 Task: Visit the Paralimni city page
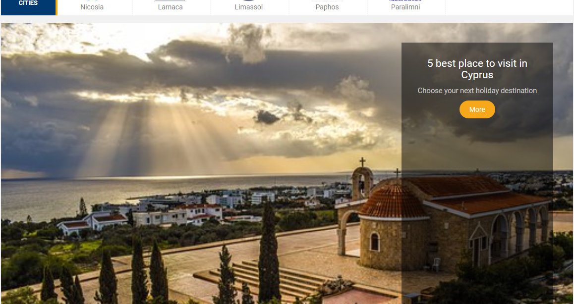(405, 7)
